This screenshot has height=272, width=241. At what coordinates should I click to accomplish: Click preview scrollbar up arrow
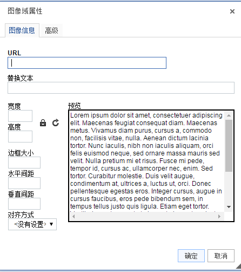coord(229,115)
